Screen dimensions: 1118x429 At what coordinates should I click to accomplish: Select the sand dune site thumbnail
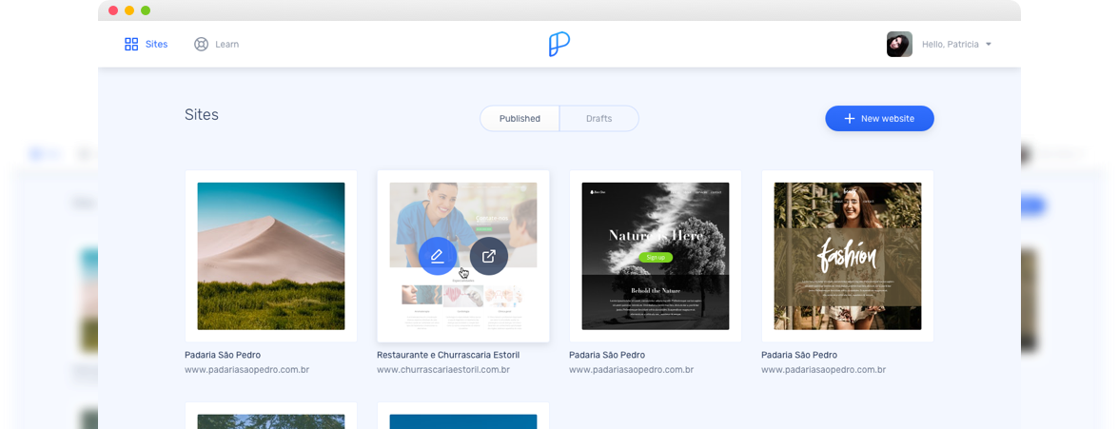(x=271, y=256)
